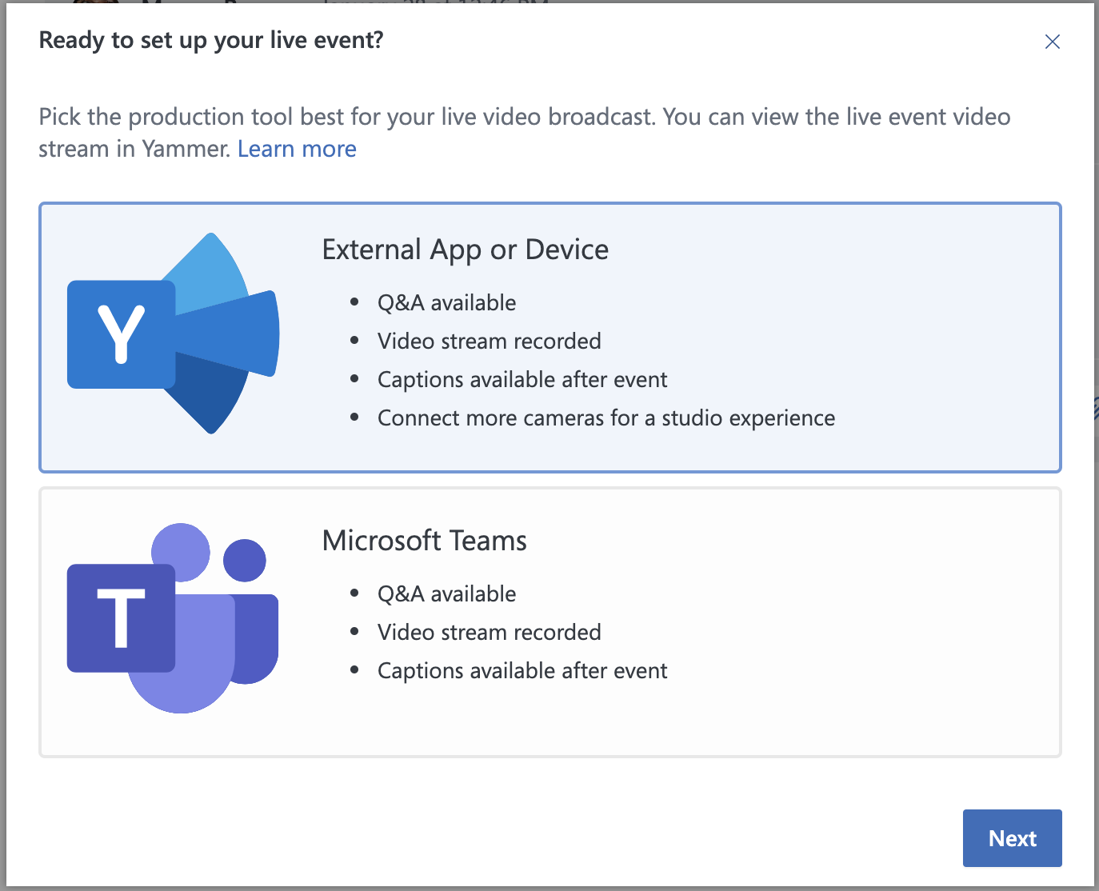Click the 'Ready to set up your live event?' title
Screen dimensions: 1099x891
211,40
